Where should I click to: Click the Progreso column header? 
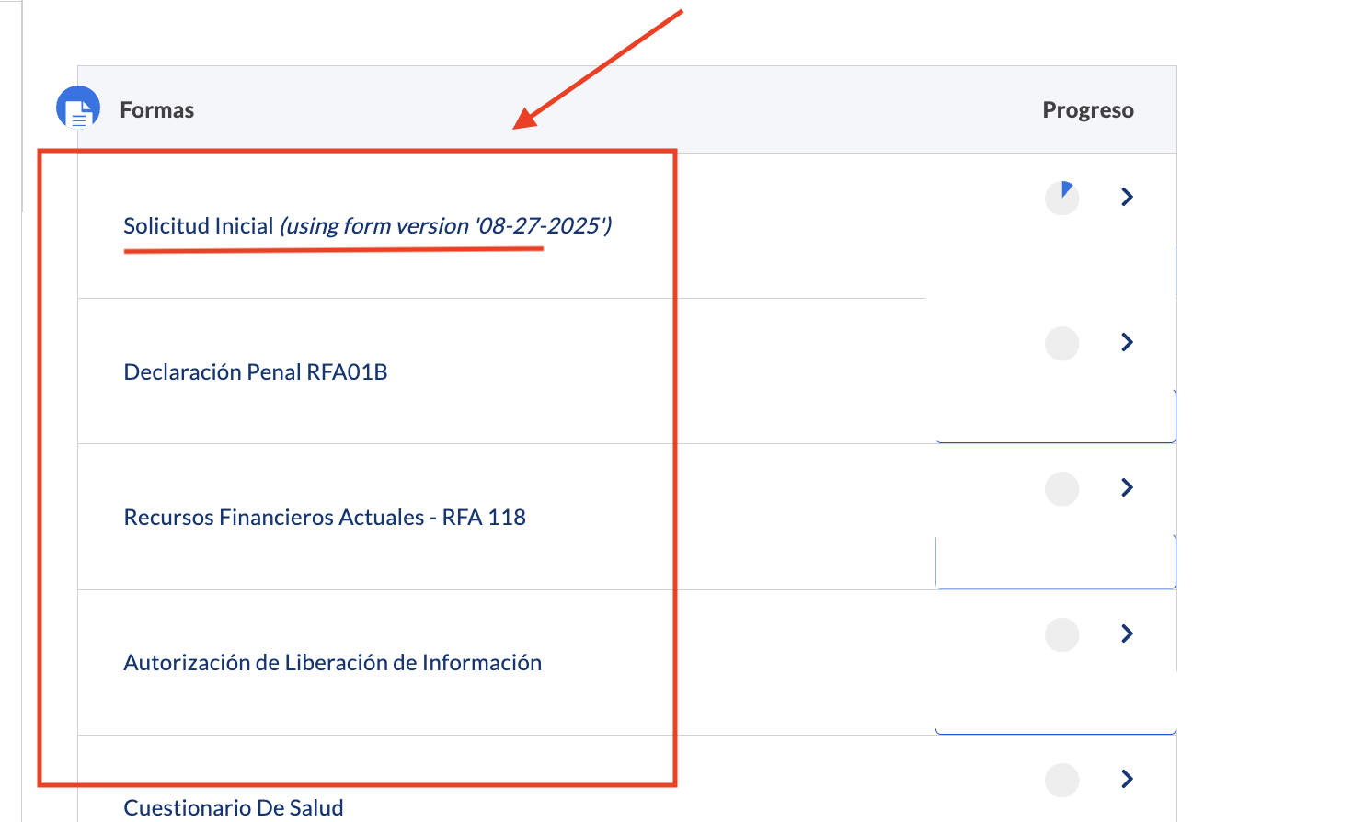coord(1088,110)
